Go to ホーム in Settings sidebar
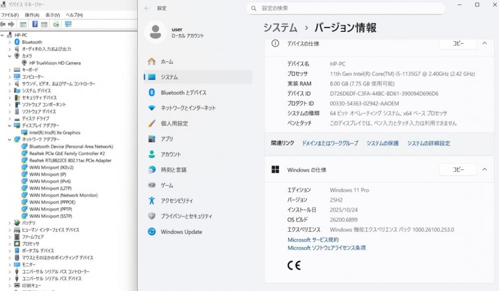This screenshot has height=291, width=499. click(x=167, y=62)
